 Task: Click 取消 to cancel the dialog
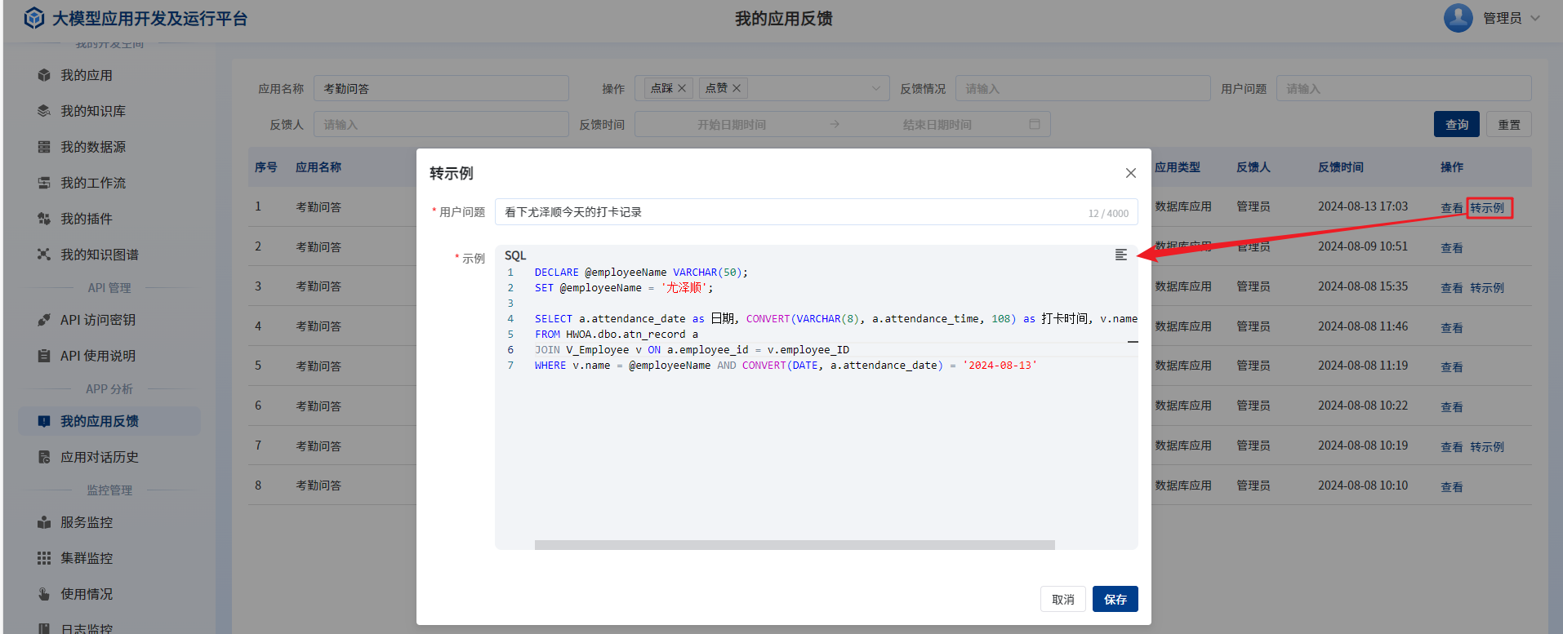[1062, 599]
